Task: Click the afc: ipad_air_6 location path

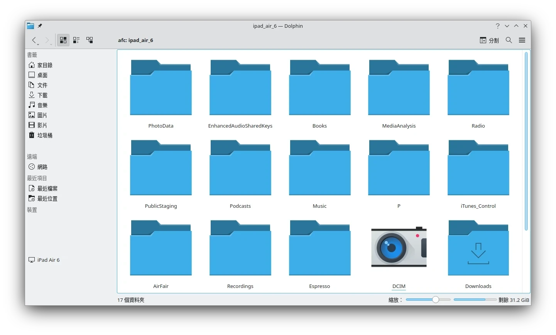Action: [135, 40]
